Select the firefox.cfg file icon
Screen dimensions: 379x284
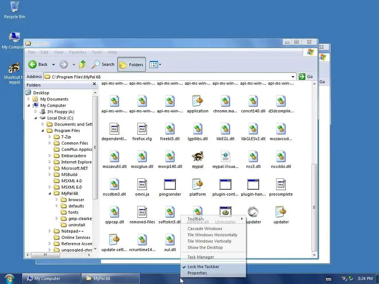pos(142,129)
